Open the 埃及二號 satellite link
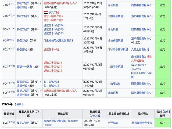 point(54,13)
